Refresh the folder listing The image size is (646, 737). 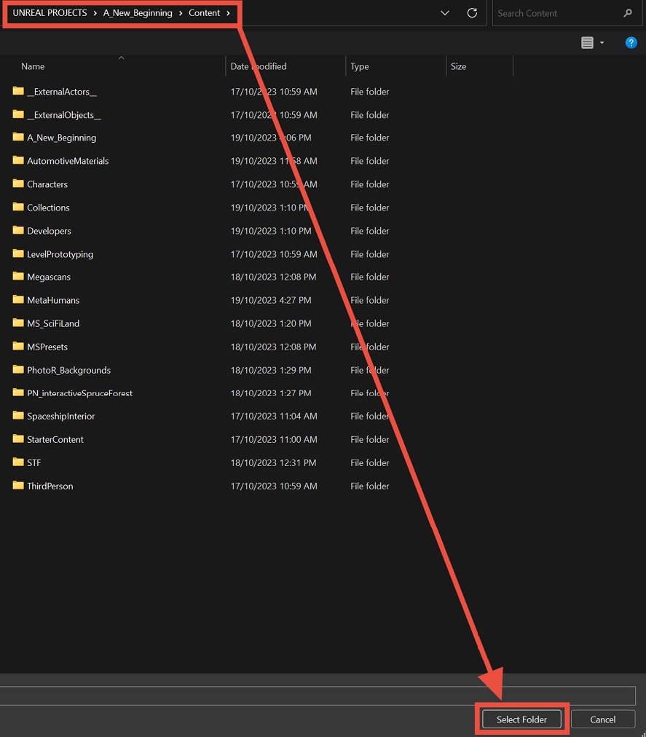pyautogui.click(x=472, y=13)
